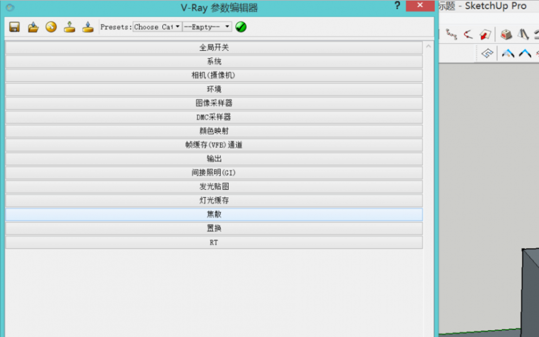The width and height of the screenshot is (539, 337).
Task: Expand the 相机(摄像机) rollout
Action: point(214,75)
